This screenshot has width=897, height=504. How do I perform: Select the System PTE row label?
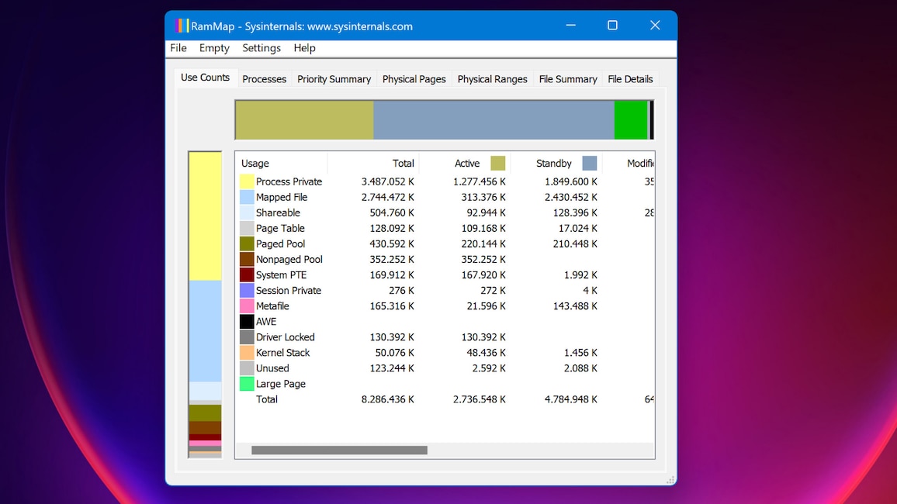(x=281, y=274)
